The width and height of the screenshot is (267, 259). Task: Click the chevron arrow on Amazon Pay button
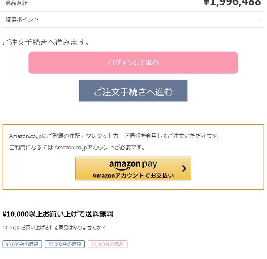pyautogui.click(x=184, y=168)
